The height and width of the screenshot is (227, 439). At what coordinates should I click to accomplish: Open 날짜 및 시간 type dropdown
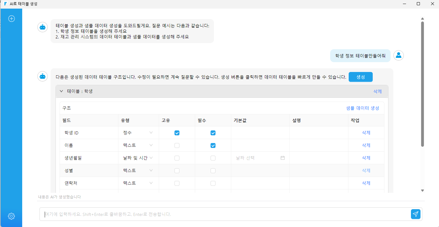coord(138,158)
